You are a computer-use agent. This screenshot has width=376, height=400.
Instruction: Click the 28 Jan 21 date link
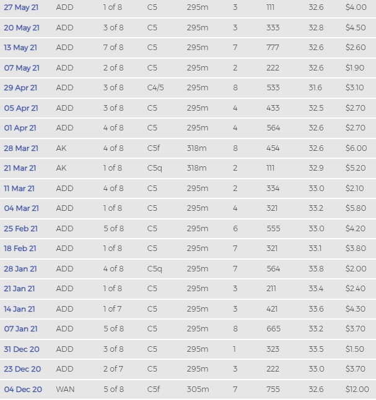(20, 269)
